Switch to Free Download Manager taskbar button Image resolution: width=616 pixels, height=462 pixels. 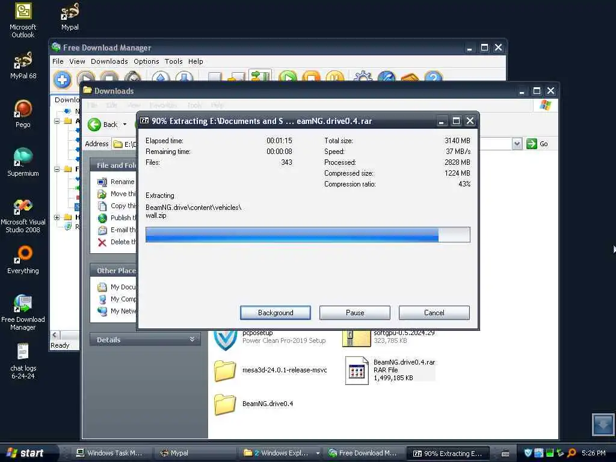364,453
